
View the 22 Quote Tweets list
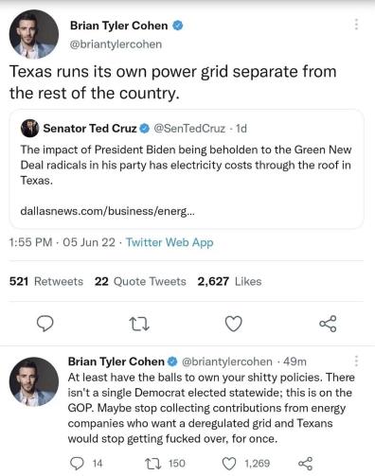[140, 281]
